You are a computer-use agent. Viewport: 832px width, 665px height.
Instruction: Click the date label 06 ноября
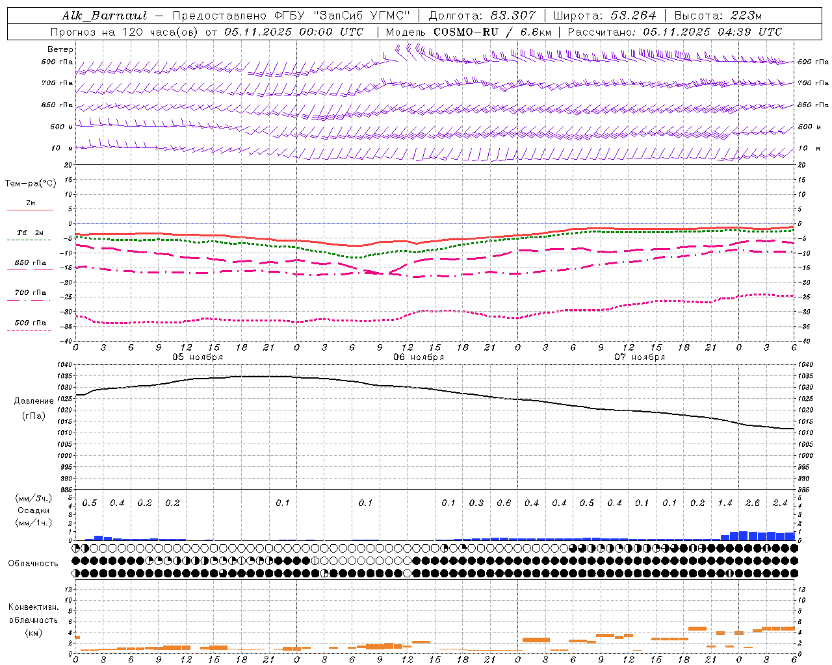[x=419, y=357]
